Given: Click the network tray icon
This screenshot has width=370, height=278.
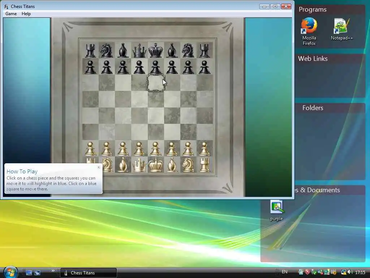Looking at the screenshot, I should [344, 272].
